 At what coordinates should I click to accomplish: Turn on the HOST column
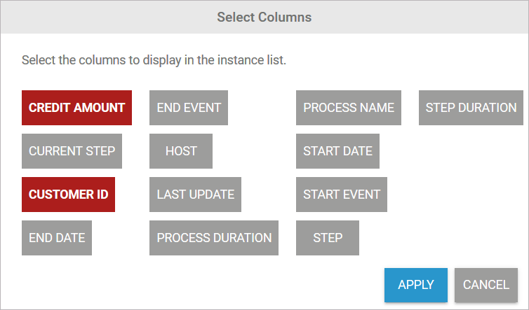coord(181,151)
